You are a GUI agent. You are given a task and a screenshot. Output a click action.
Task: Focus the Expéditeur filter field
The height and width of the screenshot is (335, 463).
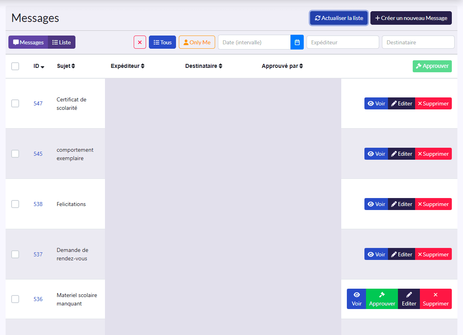click(343, 42)
